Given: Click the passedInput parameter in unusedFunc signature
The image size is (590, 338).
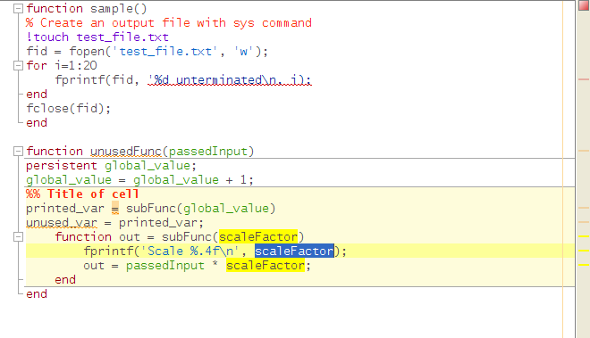Looking at the screenshot, I should (x=207, y=152).
